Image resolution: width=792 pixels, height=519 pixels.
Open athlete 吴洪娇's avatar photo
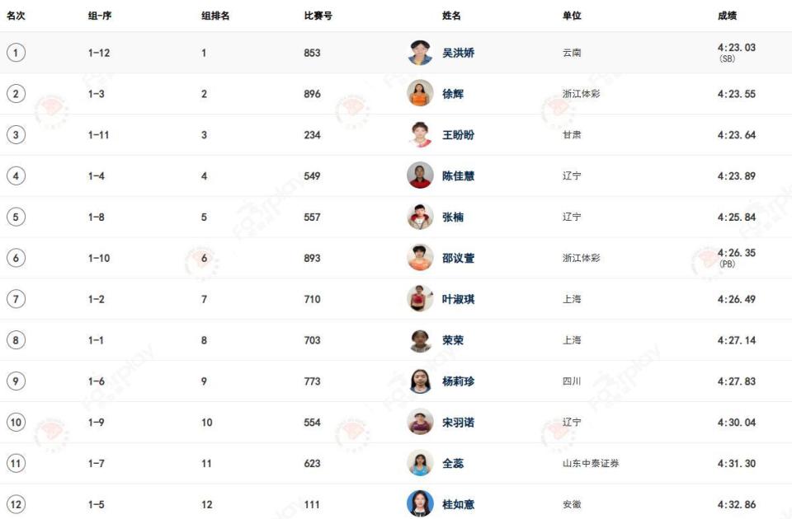420,53
